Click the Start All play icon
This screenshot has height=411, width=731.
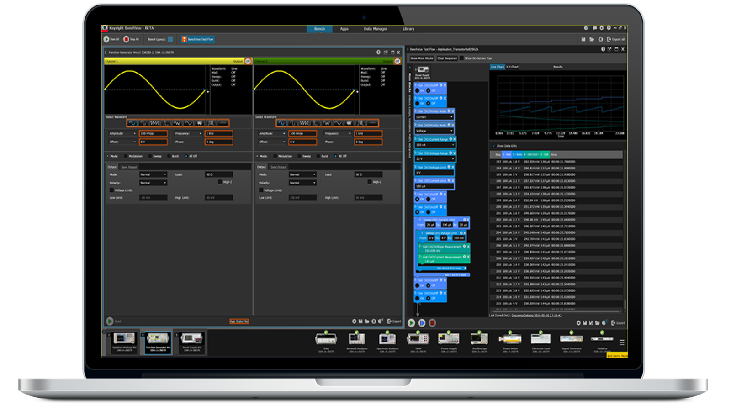pyautogui.click(x=106, y=39)
